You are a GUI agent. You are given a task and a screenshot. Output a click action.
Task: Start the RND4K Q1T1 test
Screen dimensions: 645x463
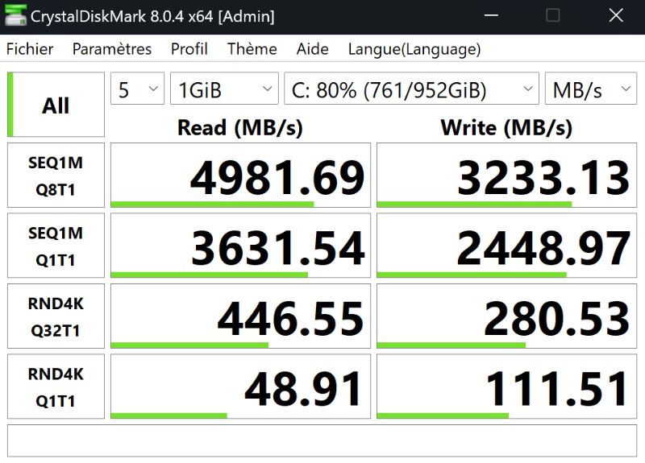click(56, 387)
